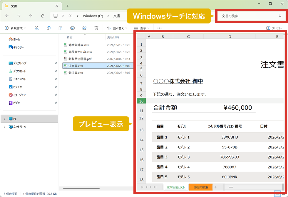Switch to 部屋の検索 sheet tab

pyautogui.click(x=201, y=187)
